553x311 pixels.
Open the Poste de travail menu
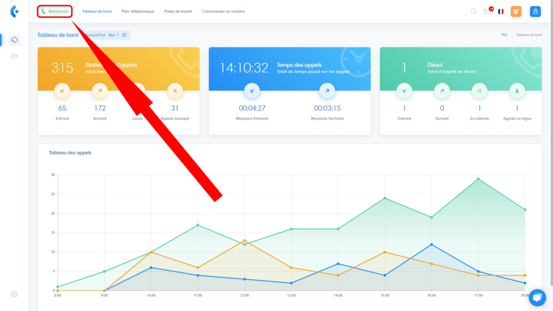pos(178,11)
